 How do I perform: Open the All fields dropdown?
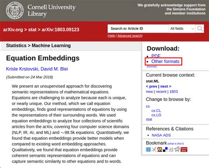(182, 29)
